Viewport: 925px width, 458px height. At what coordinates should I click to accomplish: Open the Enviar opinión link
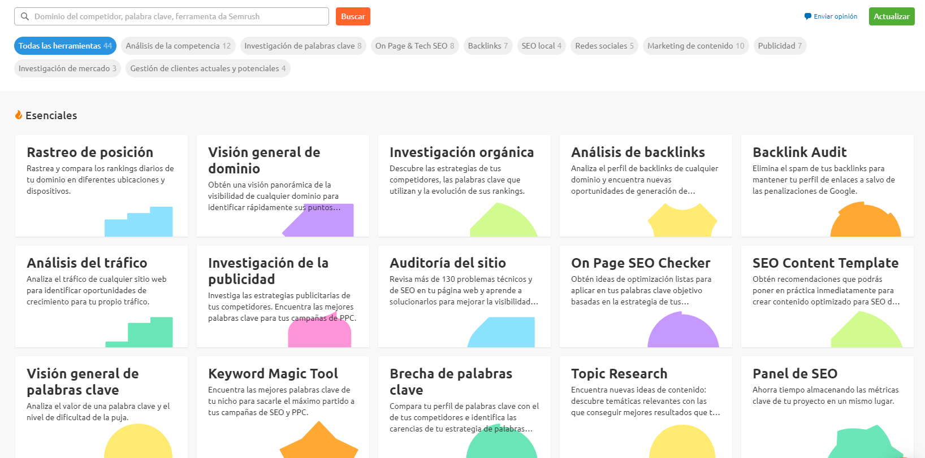click(835, 16)
